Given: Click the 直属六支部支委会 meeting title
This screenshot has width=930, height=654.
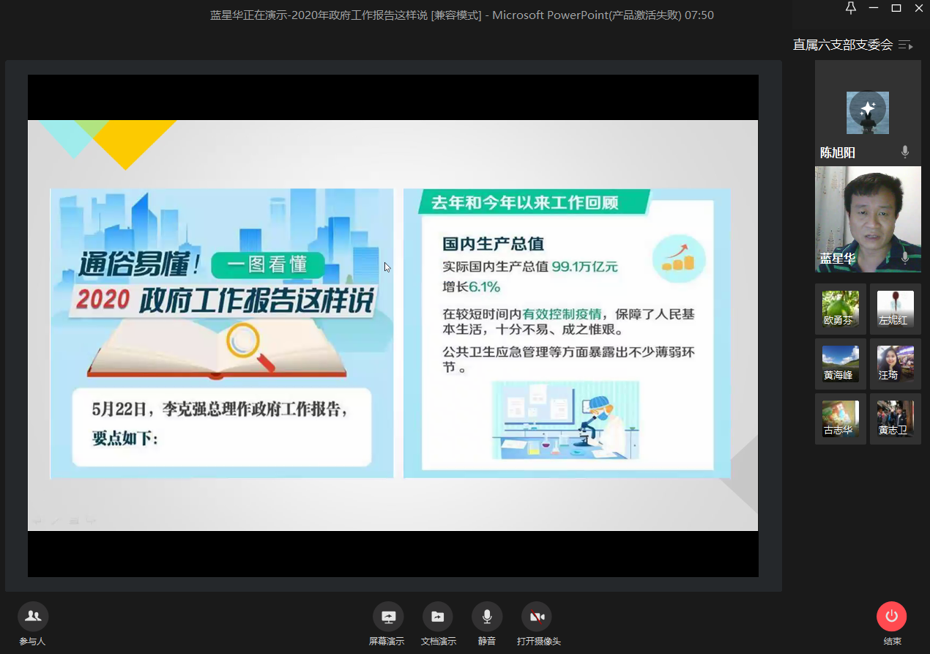Looking at the screenshot, I should (x=842, y=45).
